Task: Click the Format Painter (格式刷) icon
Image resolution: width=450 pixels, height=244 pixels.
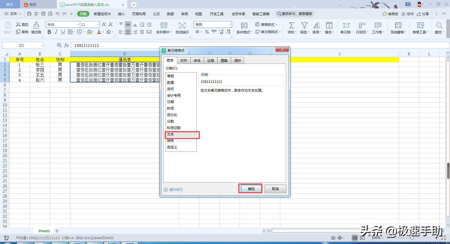Action: [36, 28]
